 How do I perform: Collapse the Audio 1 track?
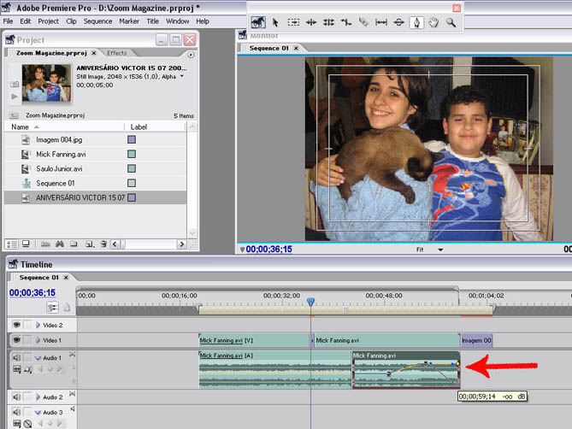tap(38, 357)
